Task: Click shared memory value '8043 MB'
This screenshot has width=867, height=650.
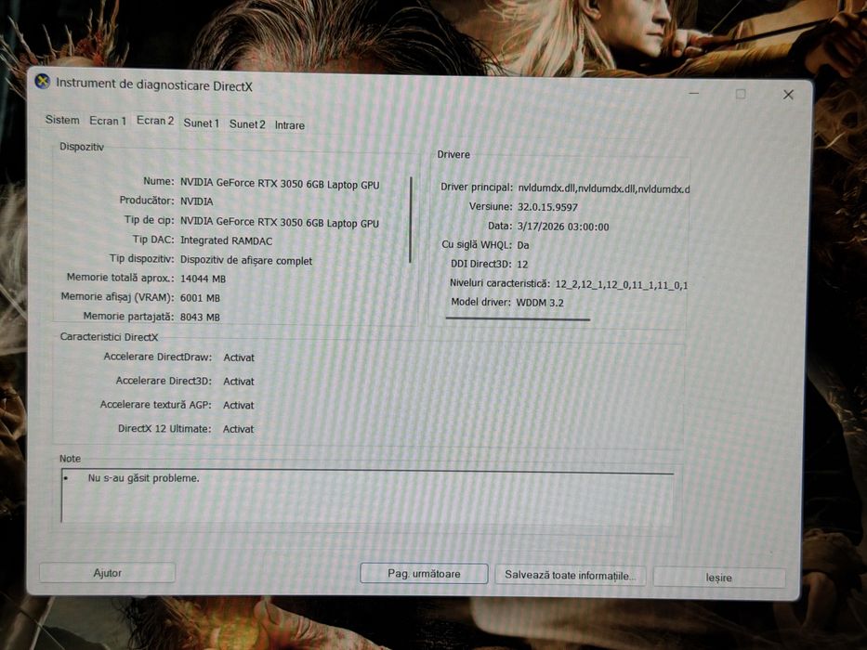Action: [200, 318]
